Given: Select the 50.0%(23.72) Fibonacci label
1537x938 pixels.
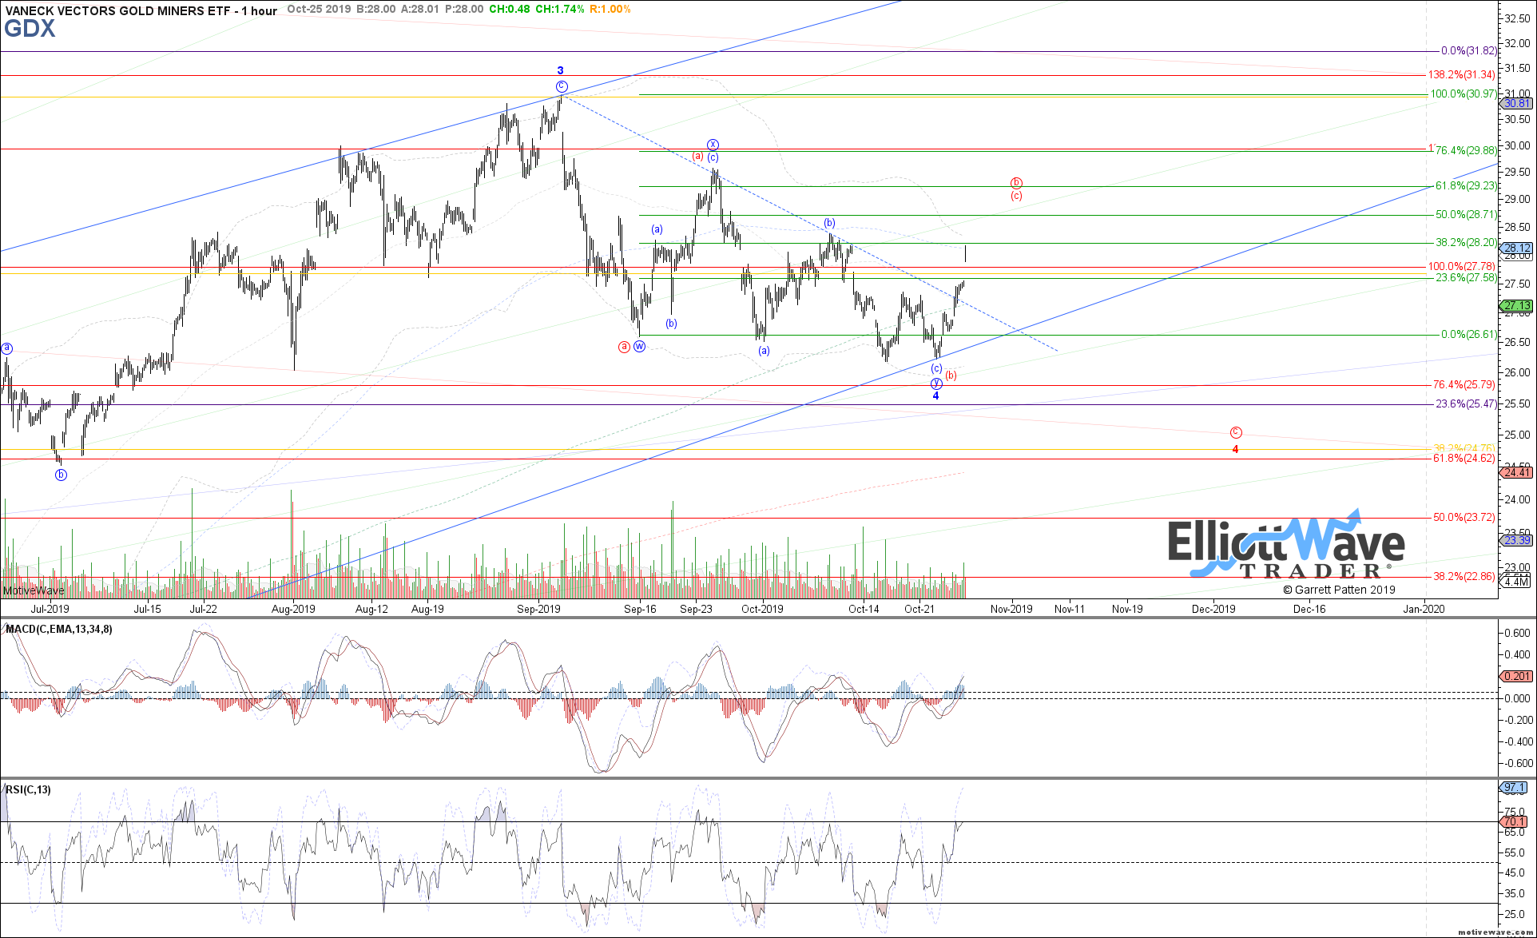Looking at the screenshot, I should (1464, 517).
